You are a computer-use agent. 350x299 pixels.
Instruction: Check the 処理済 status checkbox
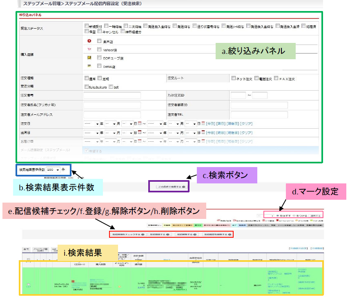point(303,26)
